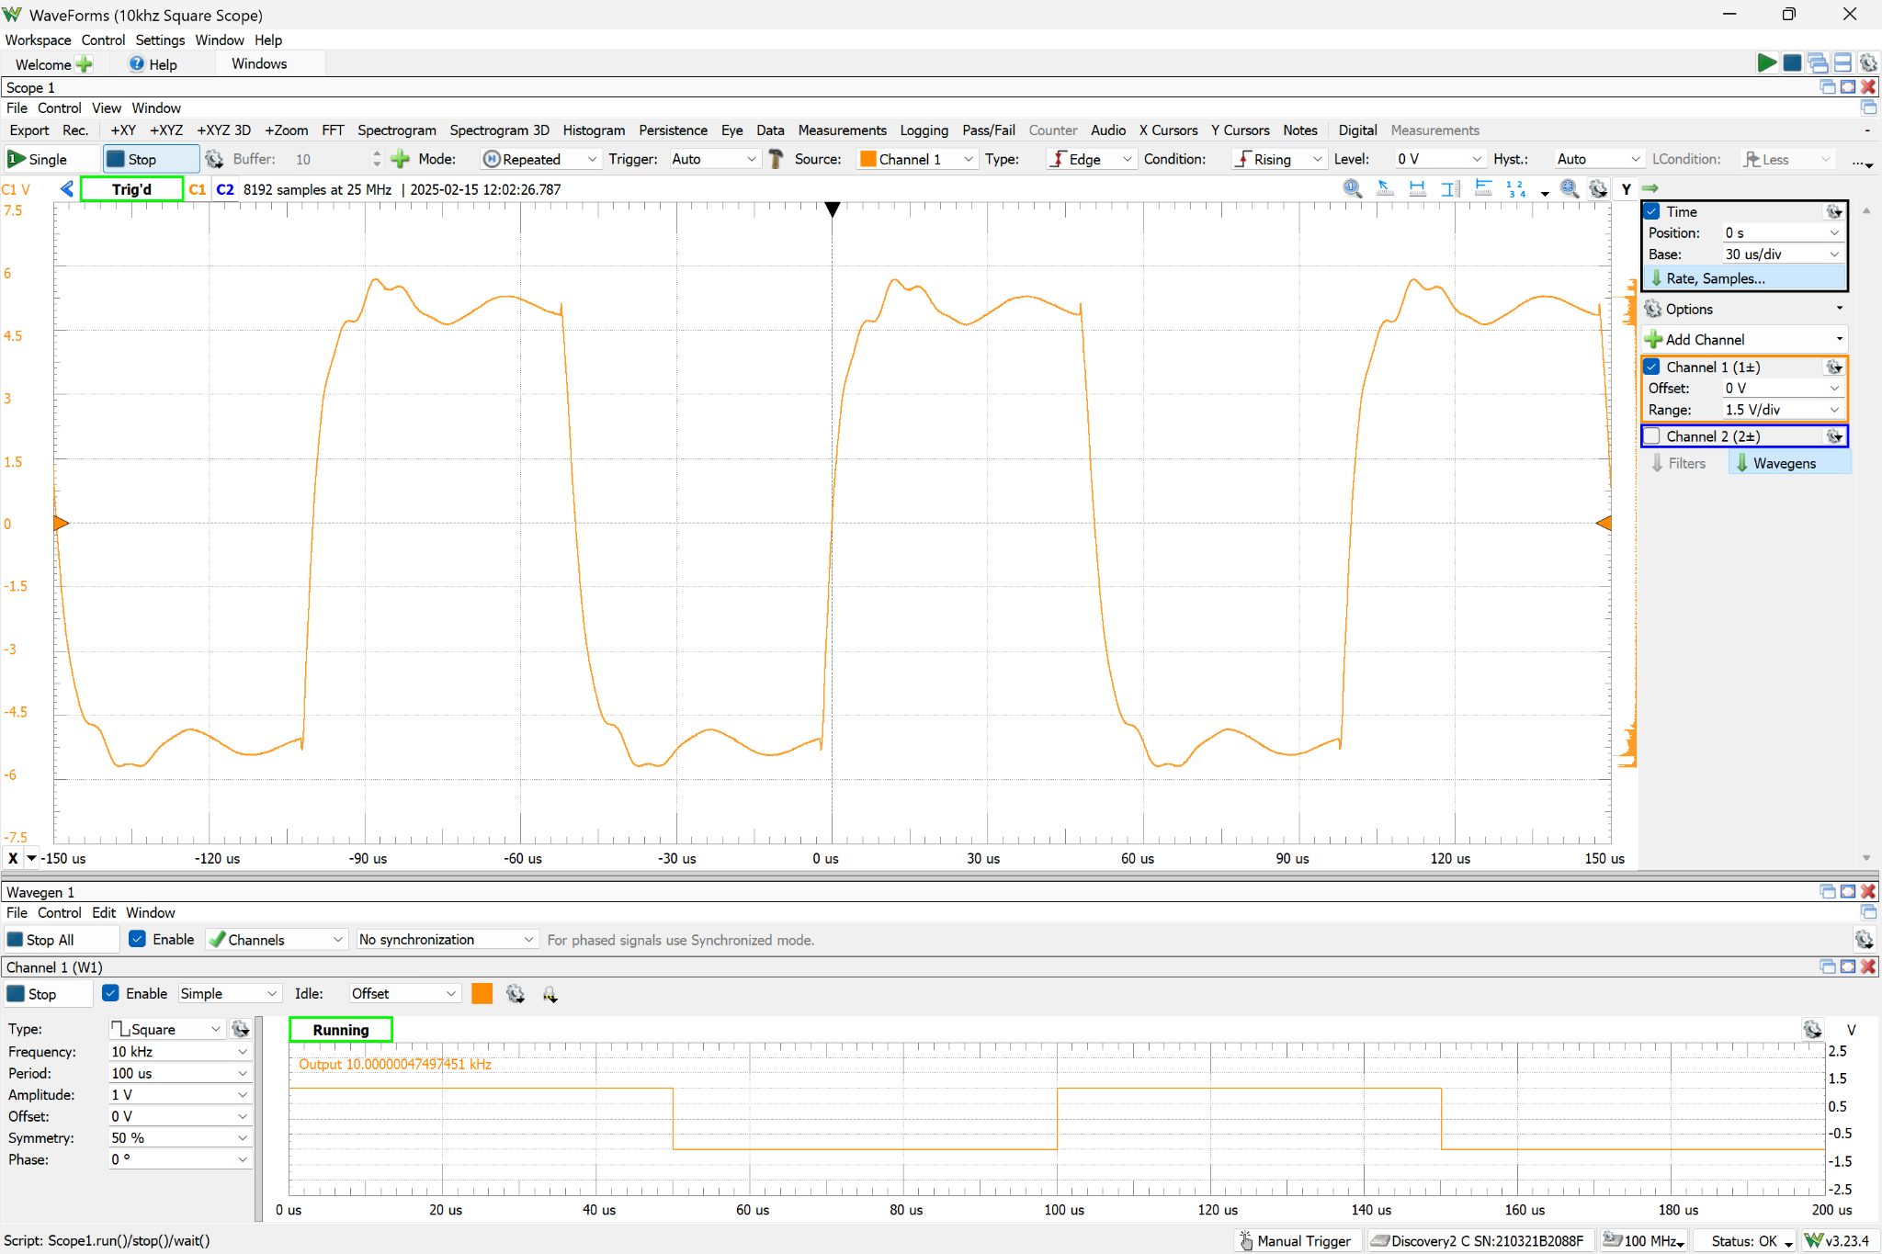Open the Measurements view in Scope toolbar
This screenshot has width=1882, height=1254.
842,130
